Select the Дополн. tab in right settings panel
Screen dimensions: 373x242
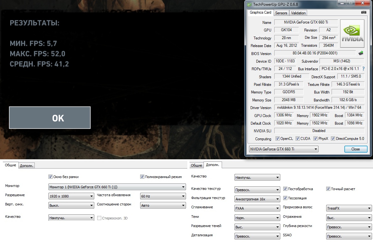[212, 165]
